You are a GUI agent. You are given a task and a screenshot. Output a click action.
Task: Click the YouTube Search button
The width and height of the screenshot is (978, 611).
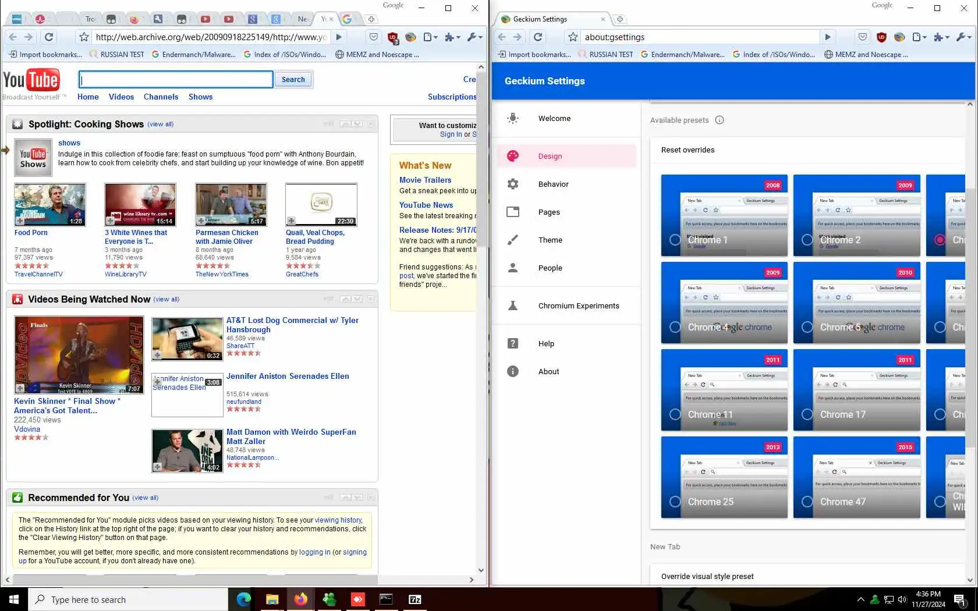click(x=293, y=79)
